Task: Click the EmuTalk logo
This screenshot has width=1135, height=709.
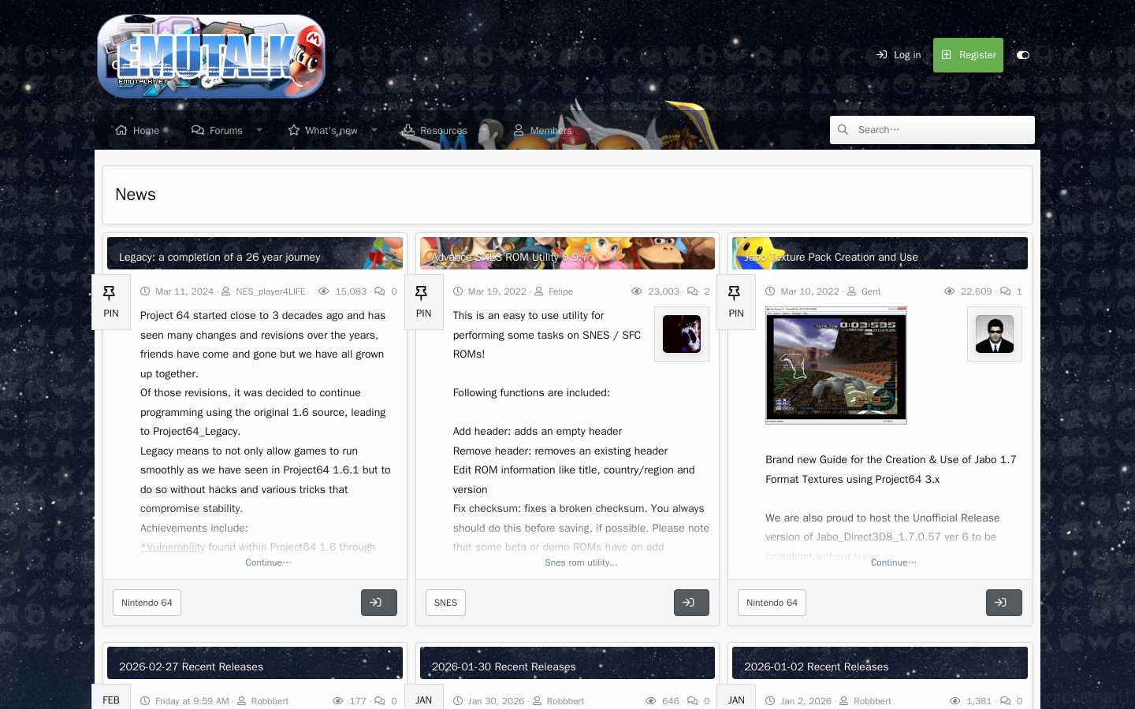Action: (211, 56)
